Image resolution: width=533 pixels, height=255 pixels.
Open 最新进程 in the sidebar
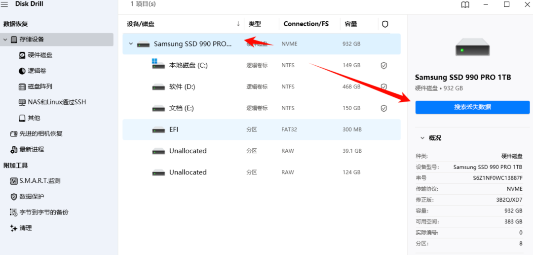(32, 149)
